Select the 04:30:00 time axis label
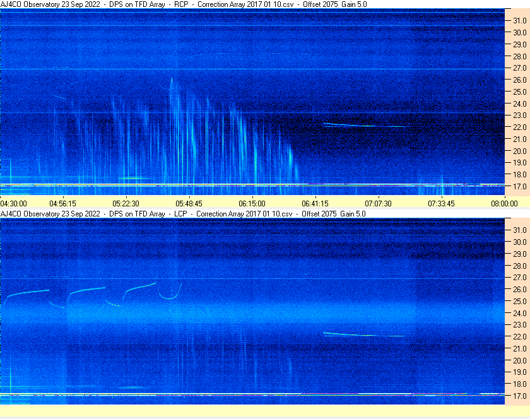Screen dimensions: 530x419 pyautogui.click(x=13, y=204)
